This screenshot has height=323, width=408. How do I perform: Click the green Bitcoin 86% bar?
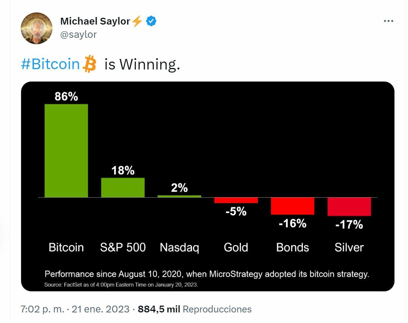(66, 150)
